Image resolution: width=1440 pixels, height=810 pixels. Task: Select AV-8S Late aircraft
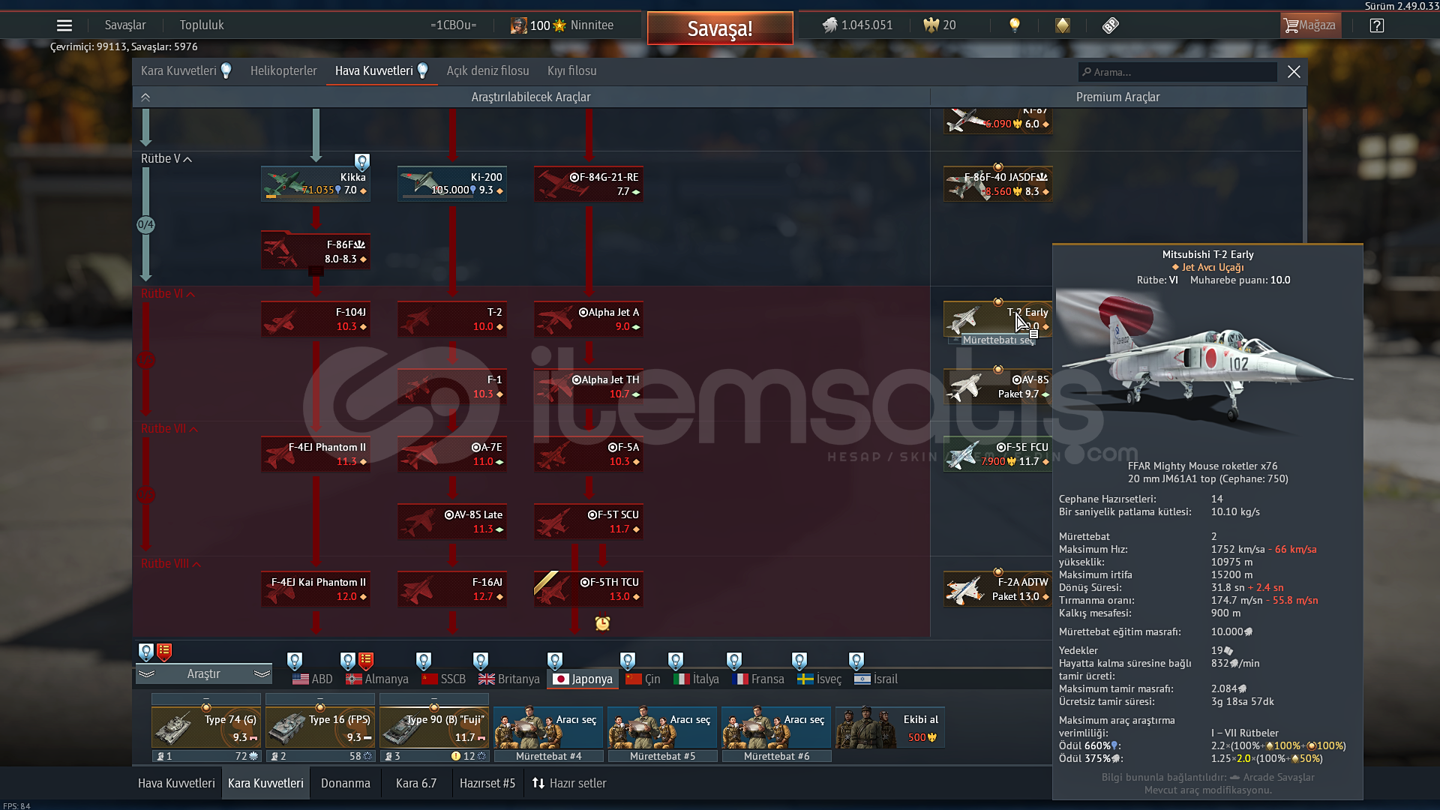click(x=452, y=521)
